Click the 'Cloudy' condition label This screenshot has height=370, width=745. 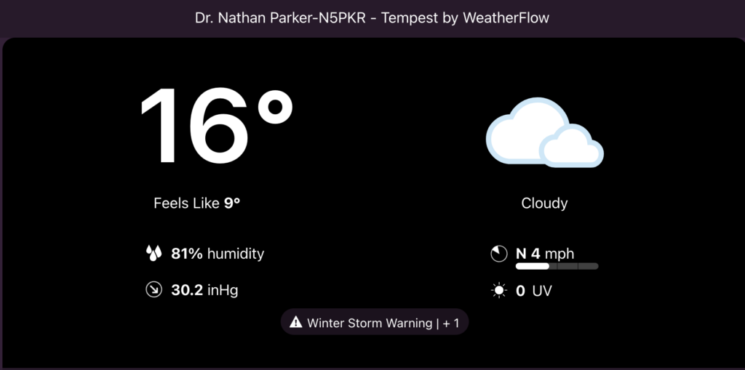point(544,204)
